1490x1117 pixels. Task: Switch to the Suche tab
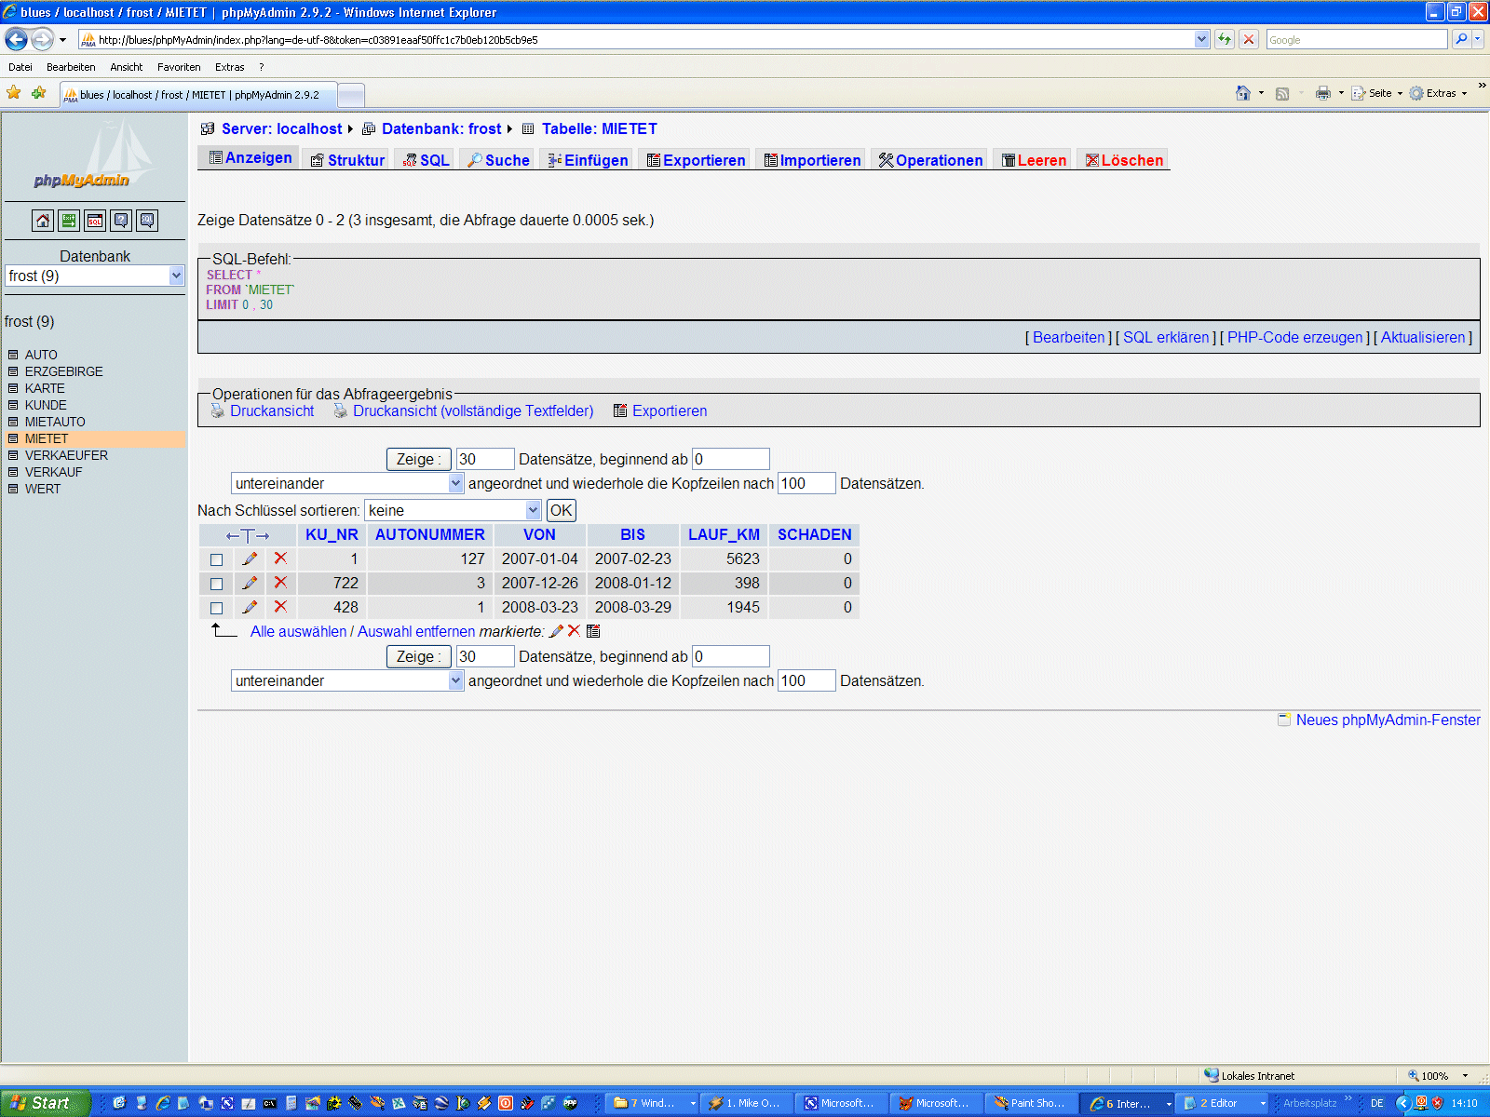point(498,160)
